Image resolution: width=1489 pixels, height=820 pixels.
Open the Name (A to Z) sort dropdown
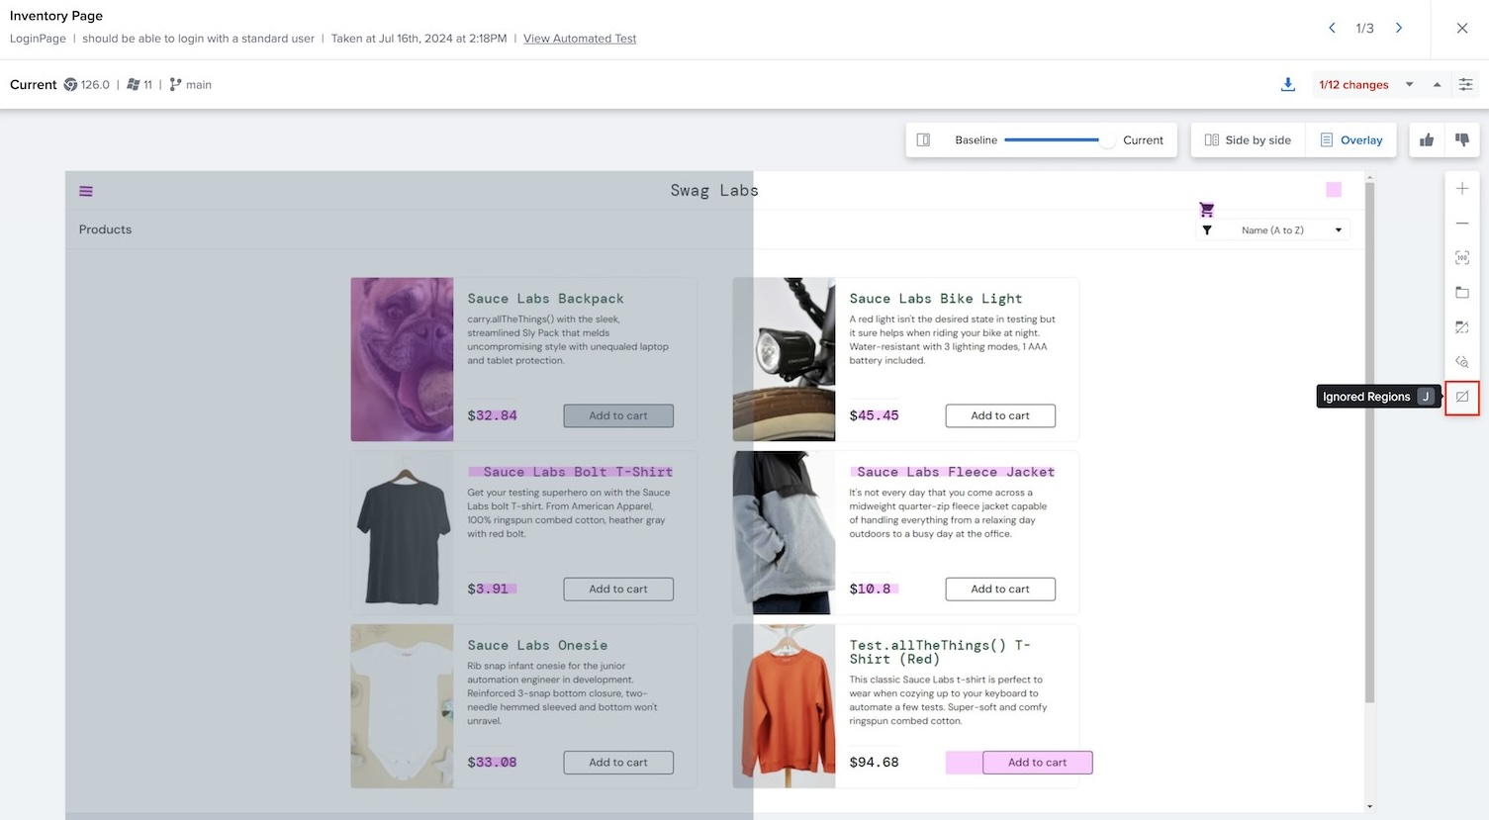tap(1272, 230)
